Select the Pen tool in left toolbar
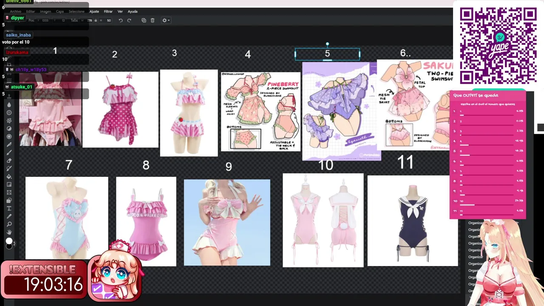544x306 pixels. coord(9,144)
